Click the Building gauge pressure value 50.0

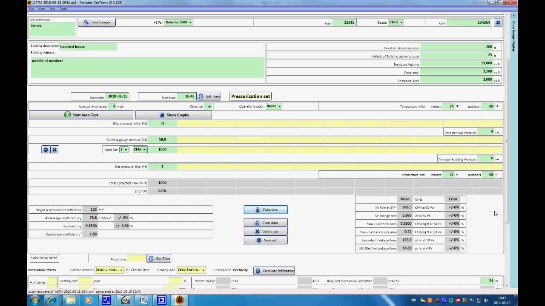[162, 139]
